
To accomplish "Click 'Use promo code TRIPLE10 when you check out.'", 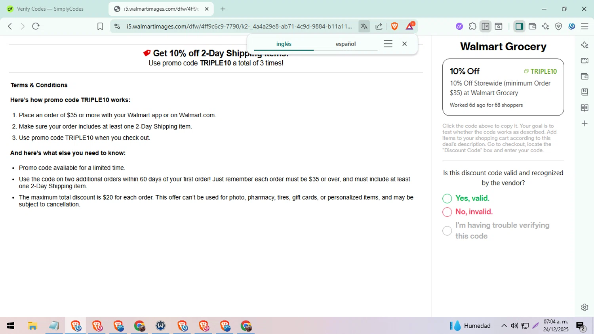I will point(84,138).
